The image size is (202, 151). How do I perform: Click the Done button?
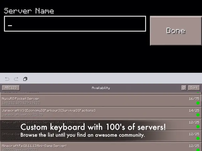[x=176, y=31]
